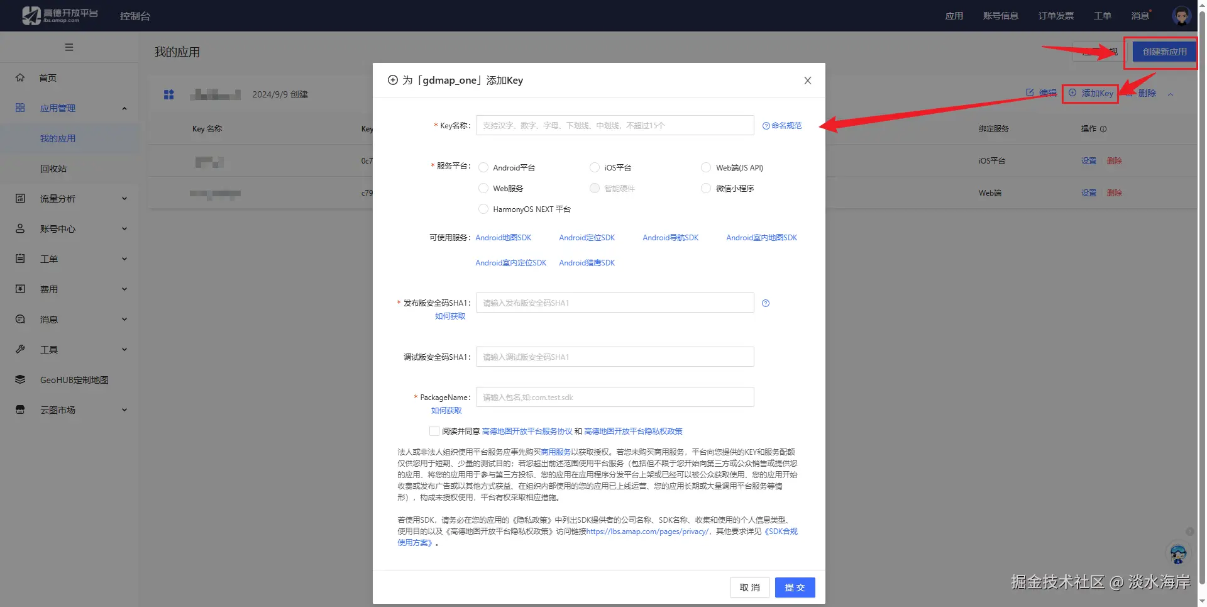Check the agreement checkbox for service terms
Viewport: 1207px width, 607px height.
coord(434,431)
